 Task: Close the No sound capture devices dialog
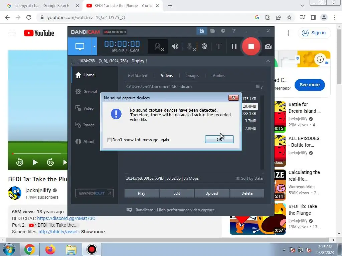[233, 98]
